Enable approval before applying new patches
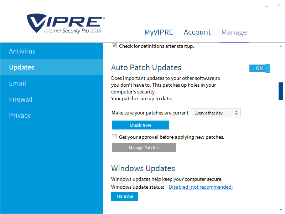Viewport: 285px width, 214px height. click(114, 137)
